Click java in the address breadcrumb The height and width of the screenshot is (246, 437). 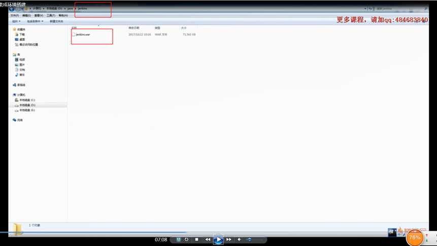(x=70, y=9)
